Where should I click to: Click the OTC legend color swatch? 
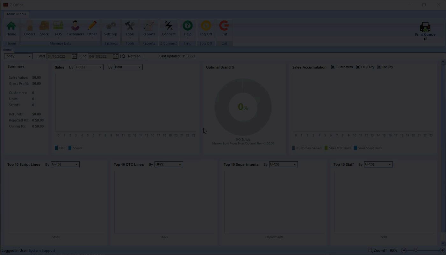pyautogui.click(x=56, y=148)
